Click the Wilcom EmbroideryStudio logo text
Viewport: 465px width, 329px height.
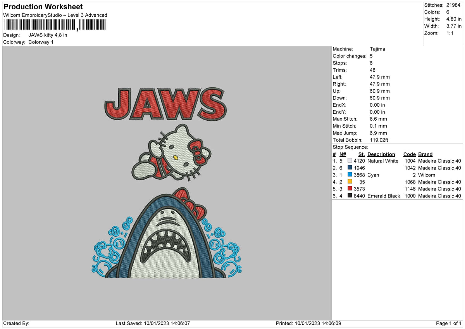[x=55, y=15]
